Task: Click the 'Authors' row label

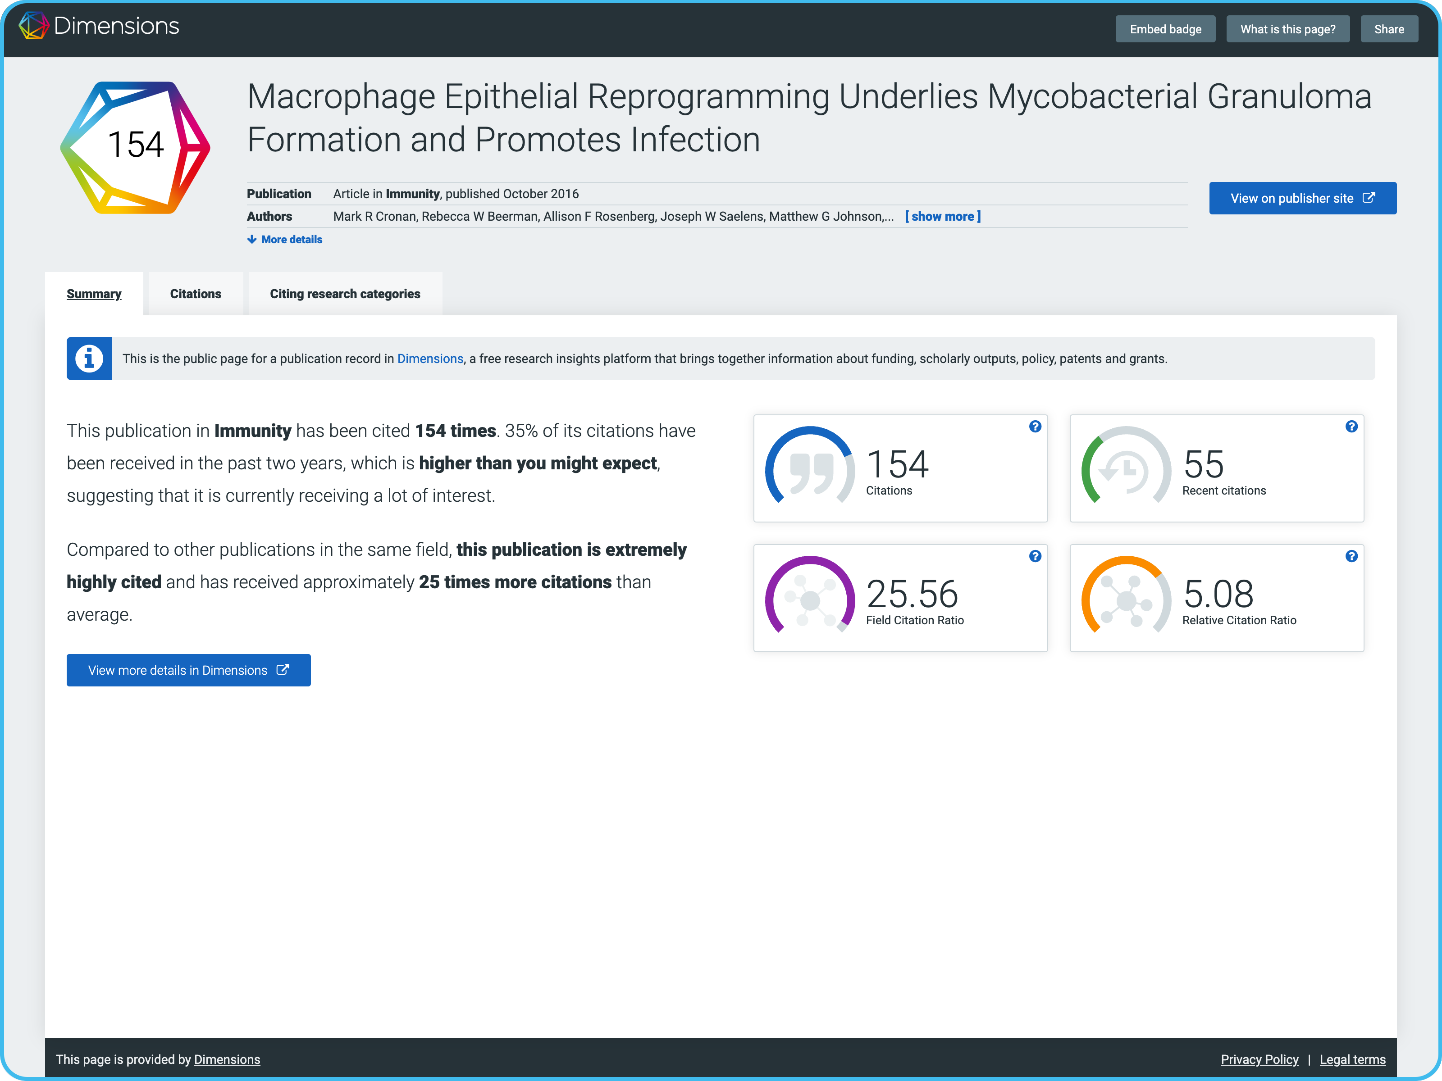Action: (x=269, y=216)
